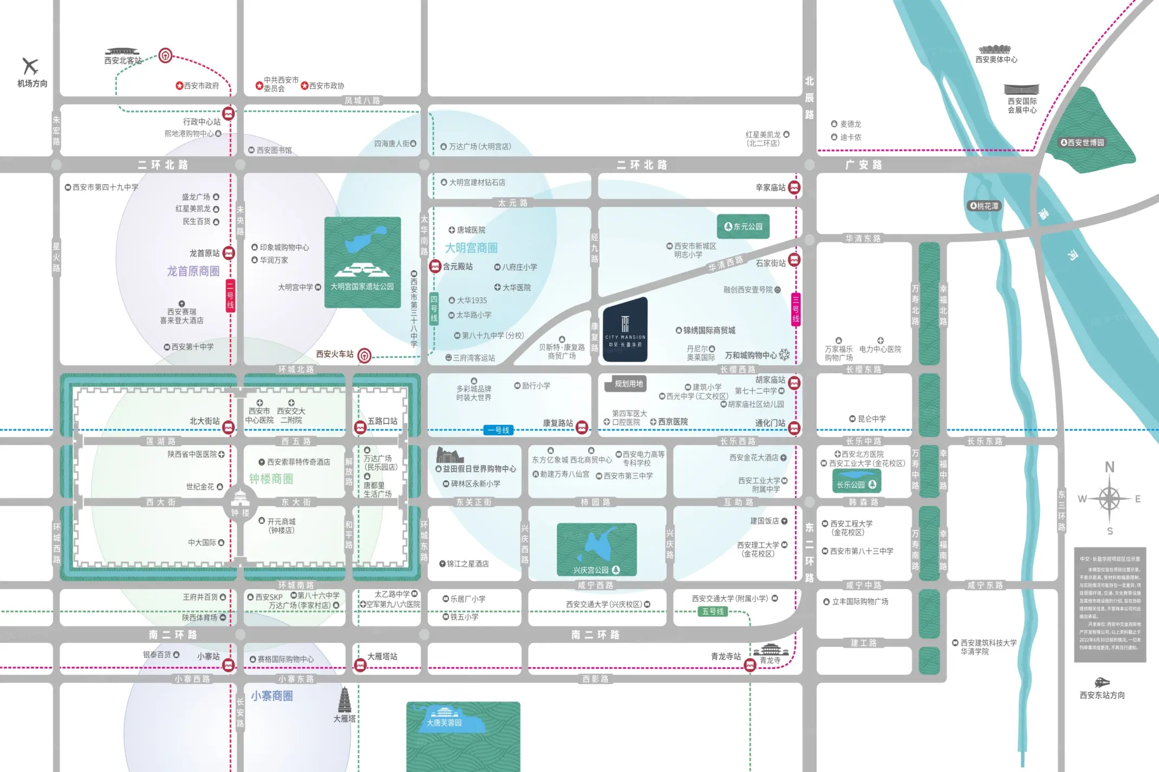Image resolution: width=1159 pixels, height=772 pixels.
Task: Click the 五路口站 metro station marker
Action: pyautogui.click(x=360, y=428)
